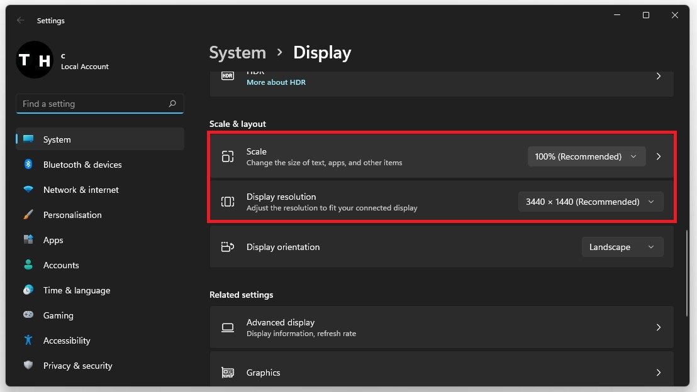
Task: Click the Personalisation paintbrush icon
Action: coord(28,215)
